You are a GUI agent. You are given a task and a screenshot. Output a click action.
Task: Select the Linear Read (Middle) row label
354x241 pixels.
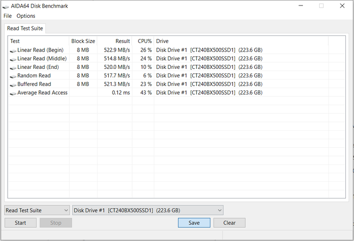tap(42, 59)
